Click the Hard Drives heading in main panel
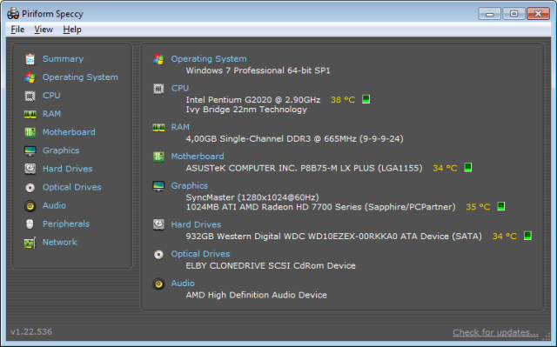The image size is (557, 347). point(196,224)
